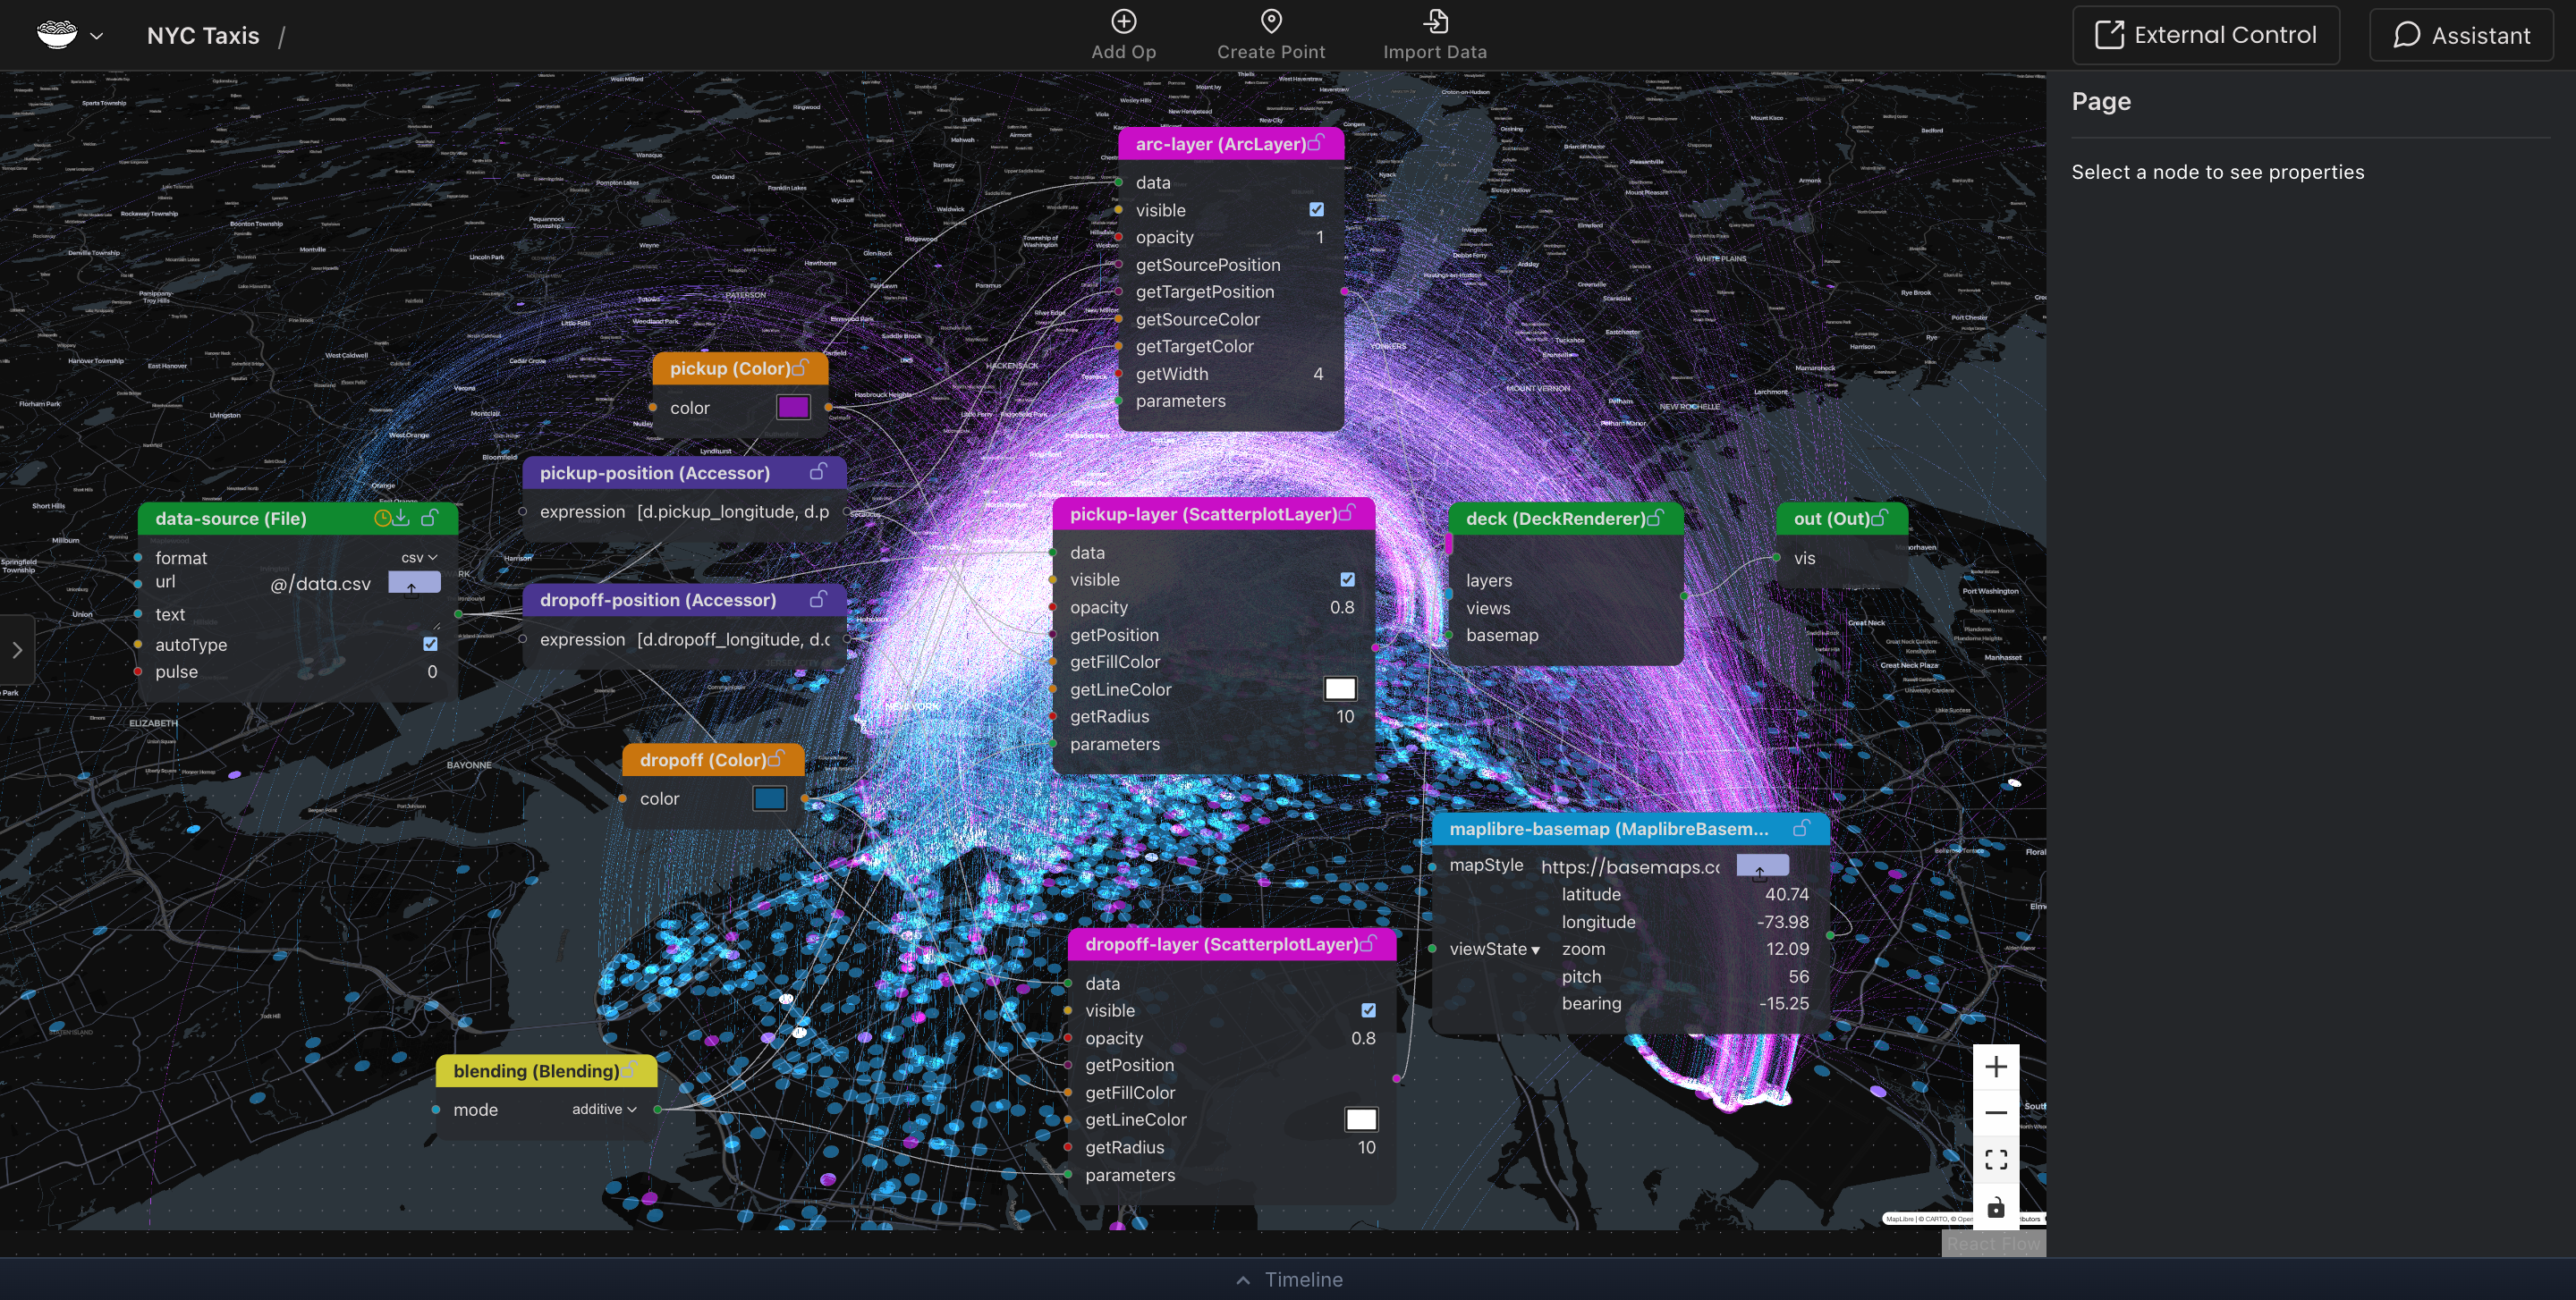Fit view of the node canvas
The image size is (2576, 1300).
click(x=1996, y=1159)
